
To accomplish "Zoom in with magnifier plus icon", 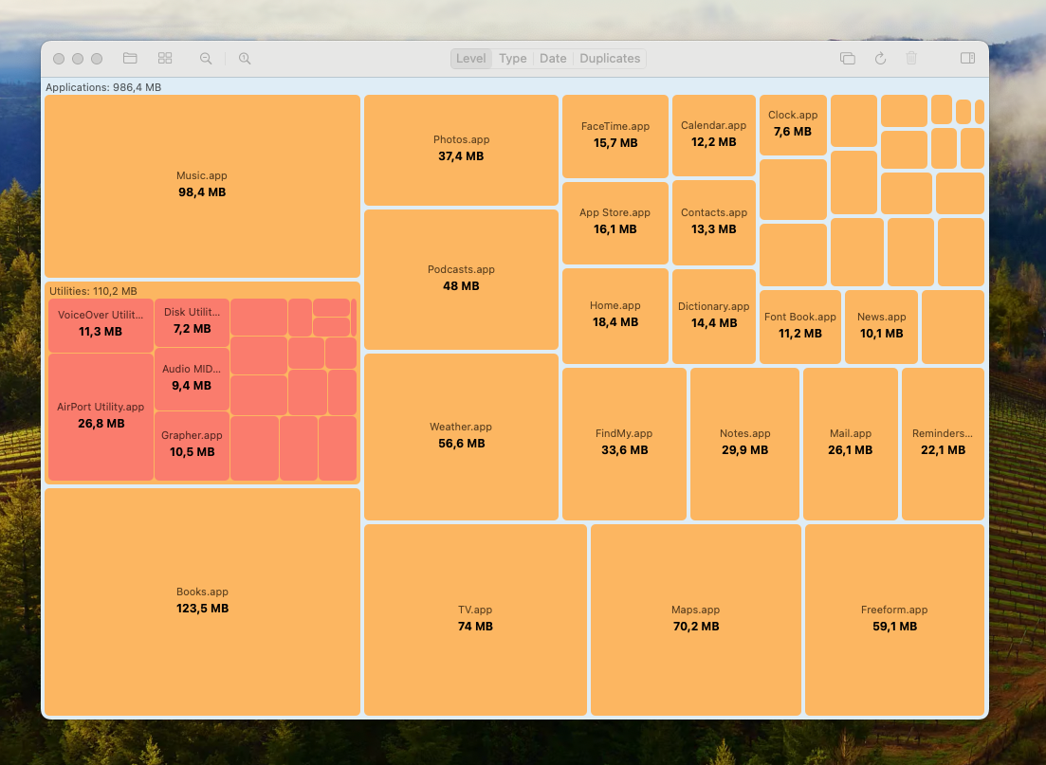I will coord(245,59).
